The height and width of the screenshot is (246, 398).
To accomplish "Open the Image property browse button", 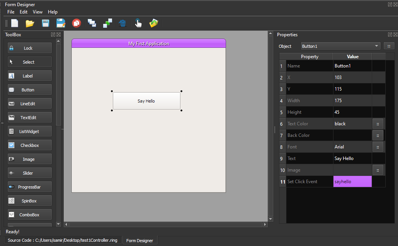I will pos(378,170).
